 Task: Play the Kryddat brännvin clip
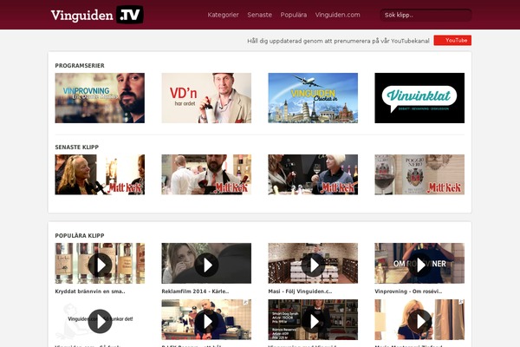(100, 265)
